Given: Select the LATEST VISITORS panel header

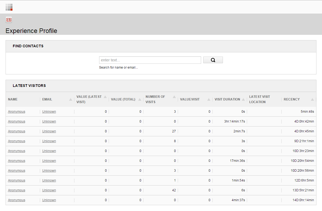Looking at the screenshot, I should click(x=29, y=86).
